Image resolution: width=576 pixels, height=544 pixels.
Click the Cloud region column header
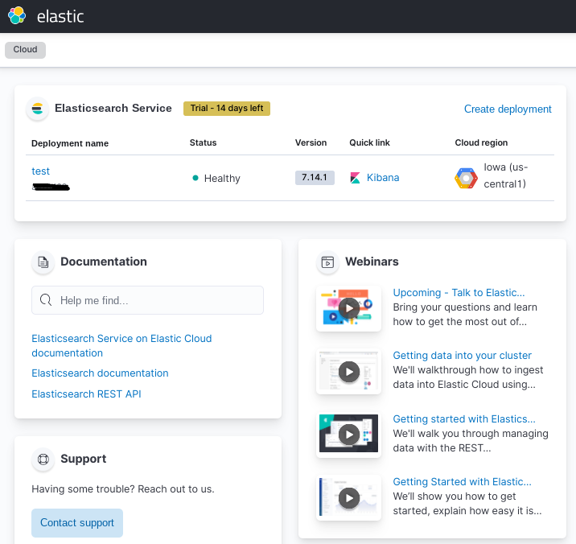(x=481, y=142)
